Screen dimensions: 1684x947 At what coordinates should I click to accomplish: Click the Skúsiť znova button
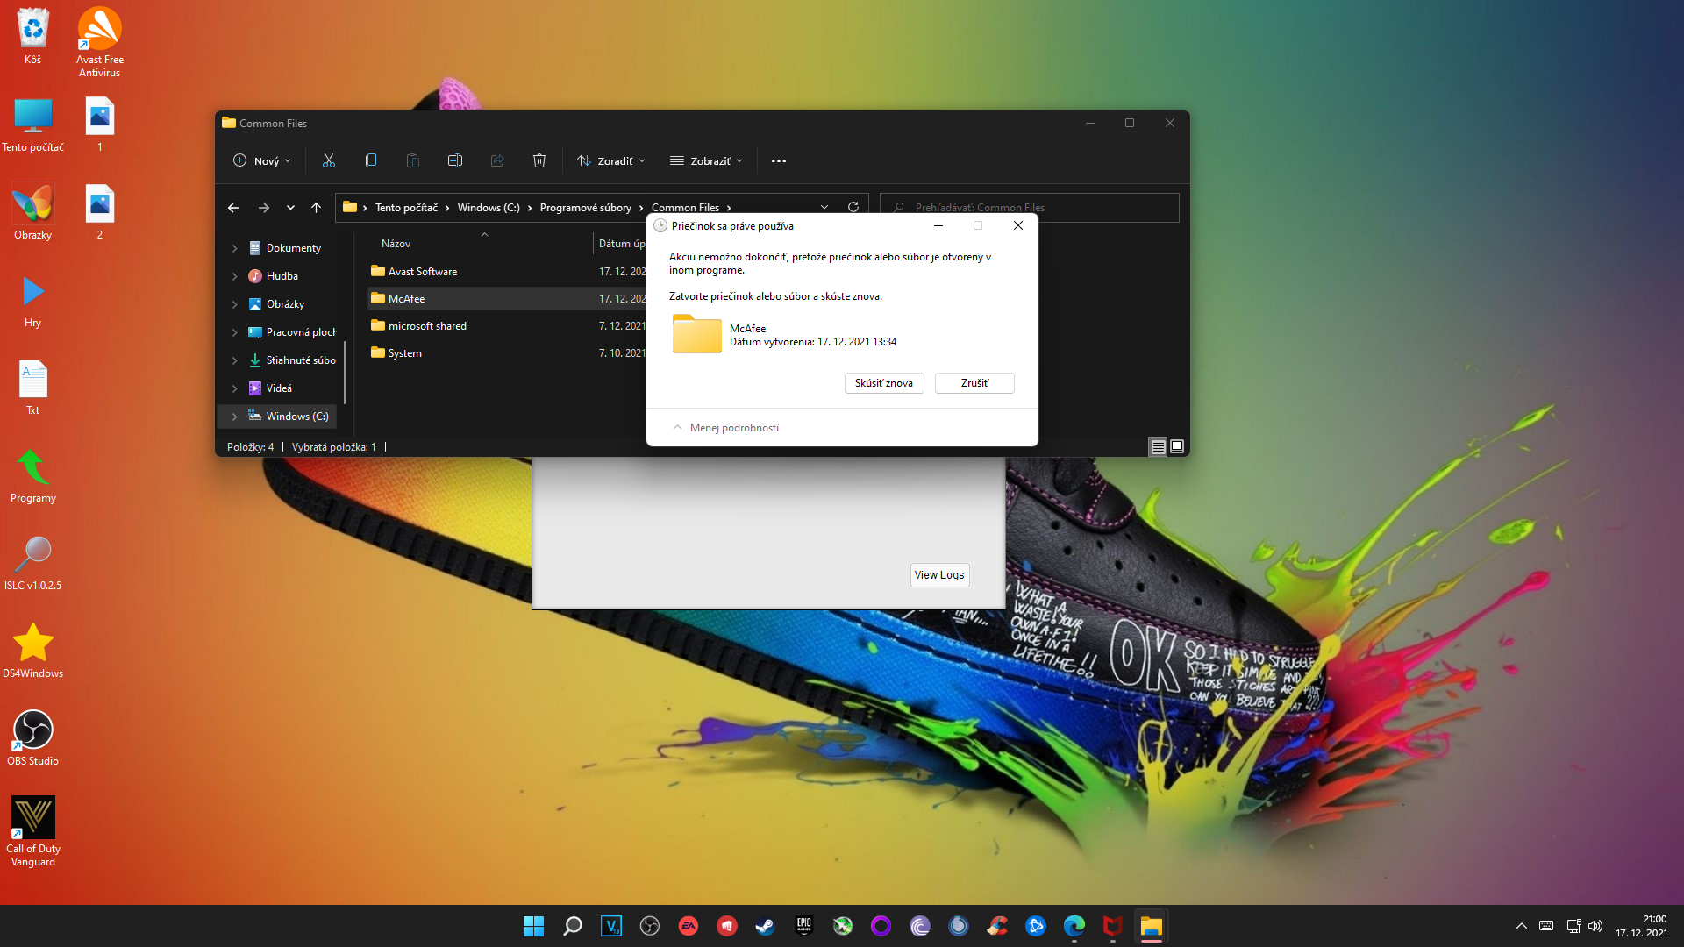coord(883,383)
